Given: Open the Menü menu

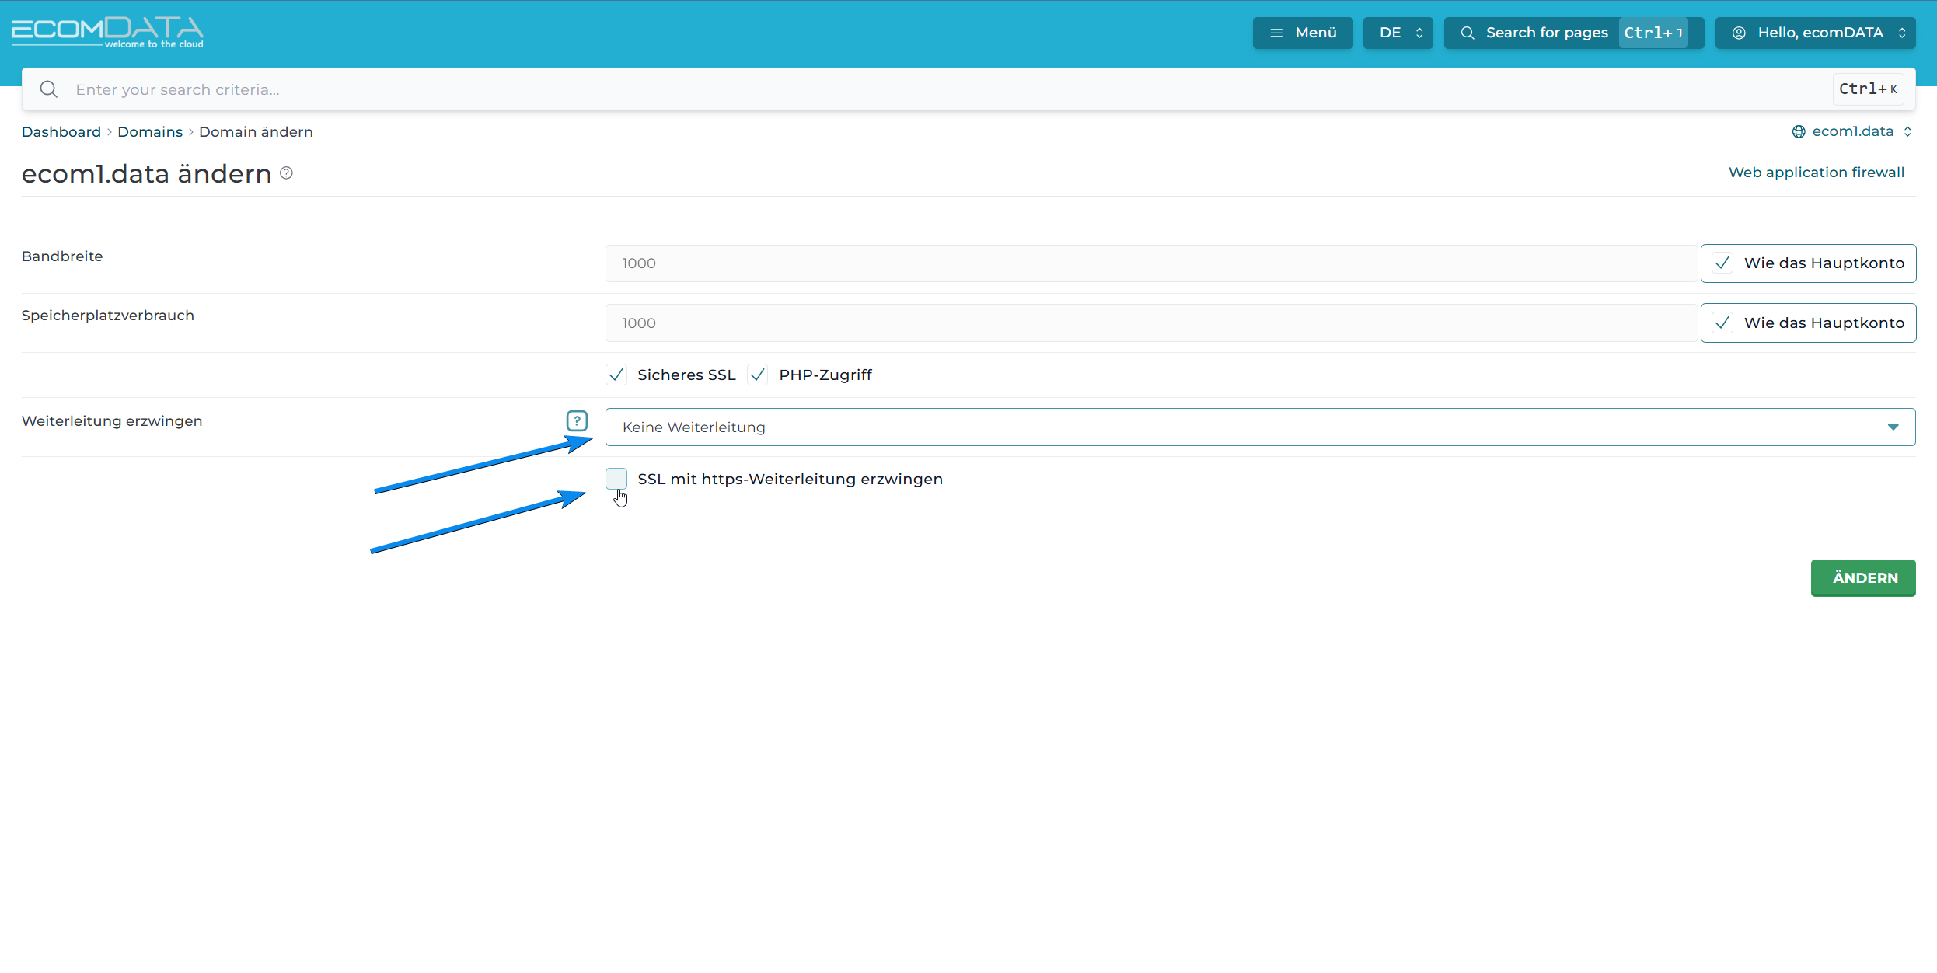Looking at the screenshot, I should [1303, 33].
